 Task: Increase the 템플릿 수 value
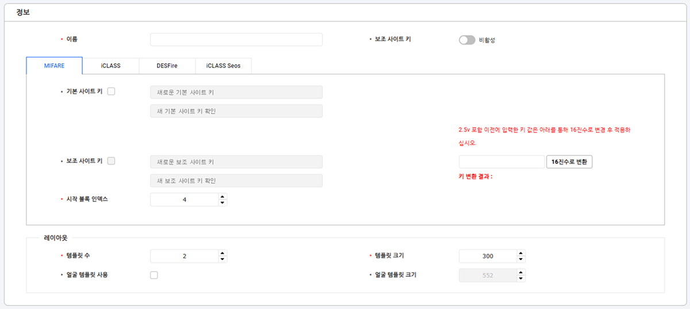223,253
